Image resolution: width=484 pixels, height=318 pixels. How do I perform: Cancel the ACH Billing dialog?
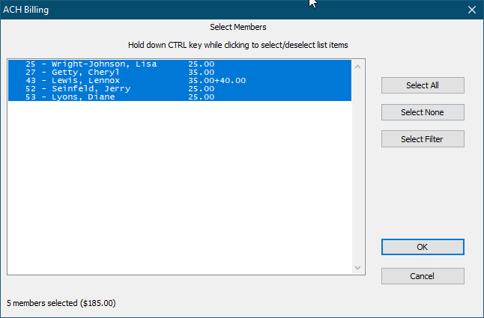click(423, 276)
